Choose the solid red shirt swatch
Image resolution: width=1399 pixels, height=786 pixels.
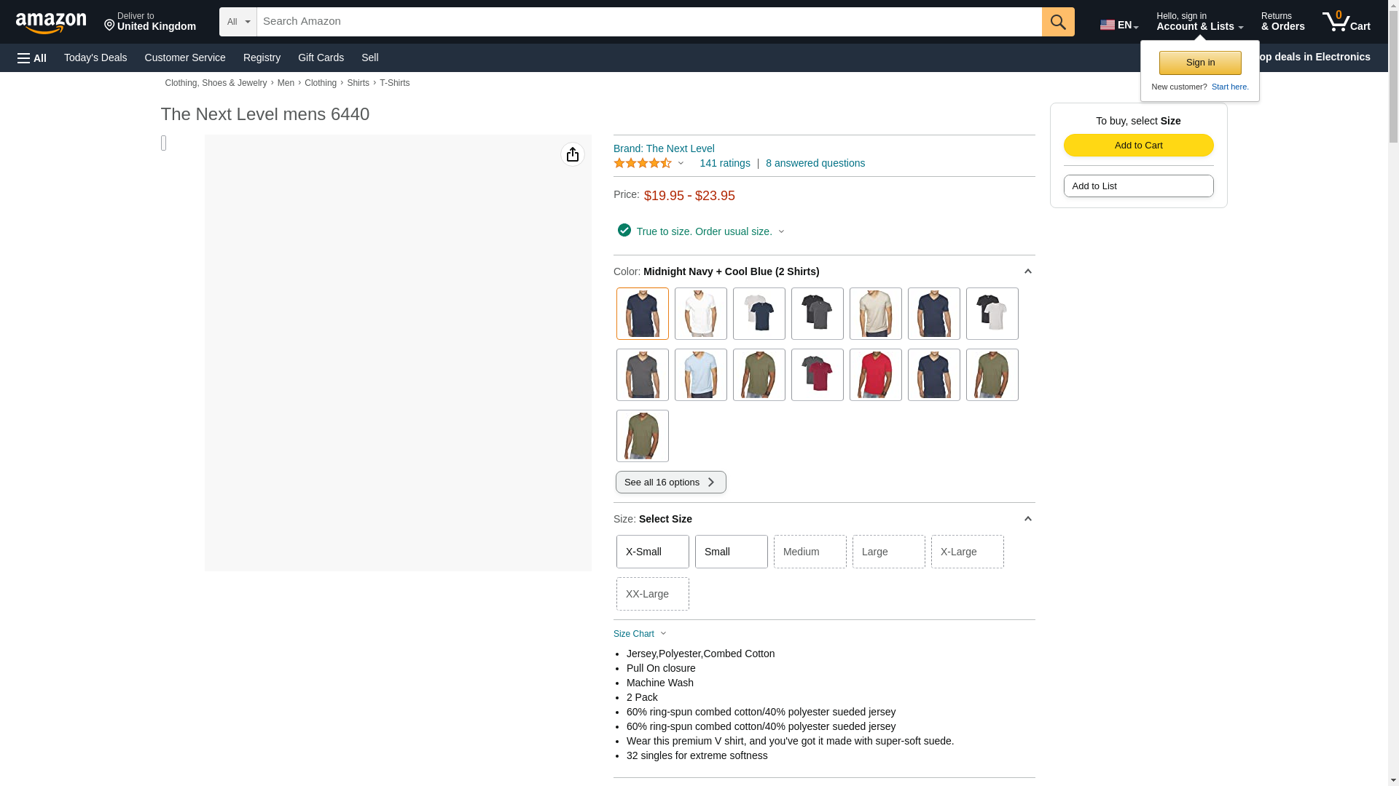point(875,375)
